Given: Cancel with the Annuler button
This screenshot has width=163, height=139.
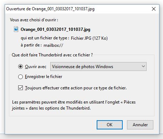Looking at the screenshot, I should [140, 125].
